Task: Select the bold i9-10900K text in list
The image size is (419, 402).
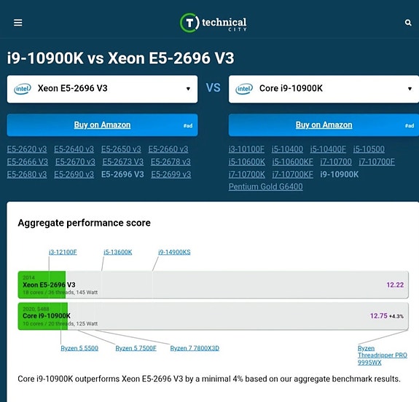Action: pyautogui.click(x=340, y=175)
